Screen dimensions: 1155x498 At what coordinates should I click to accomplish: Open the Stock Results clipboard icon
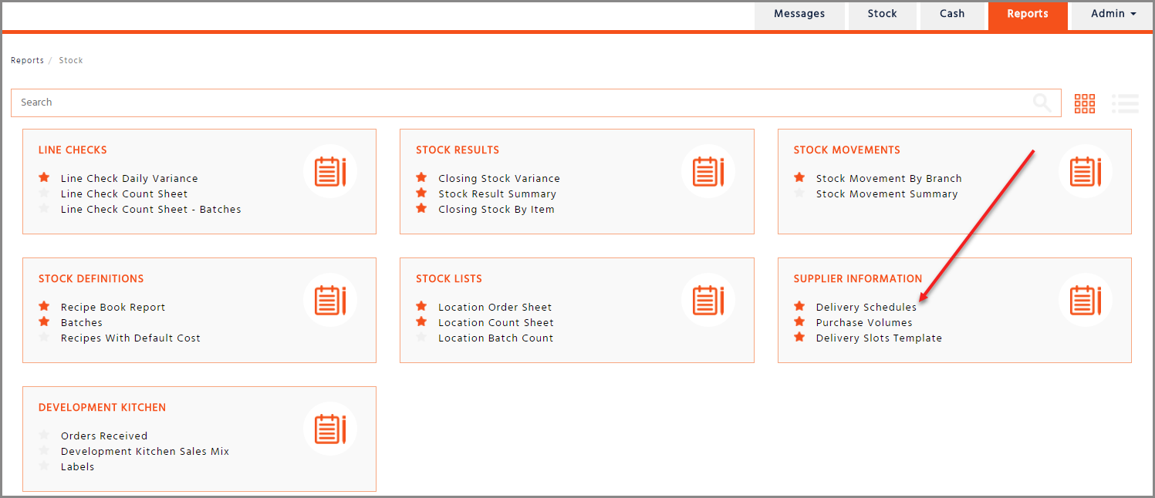pos(708,171)
